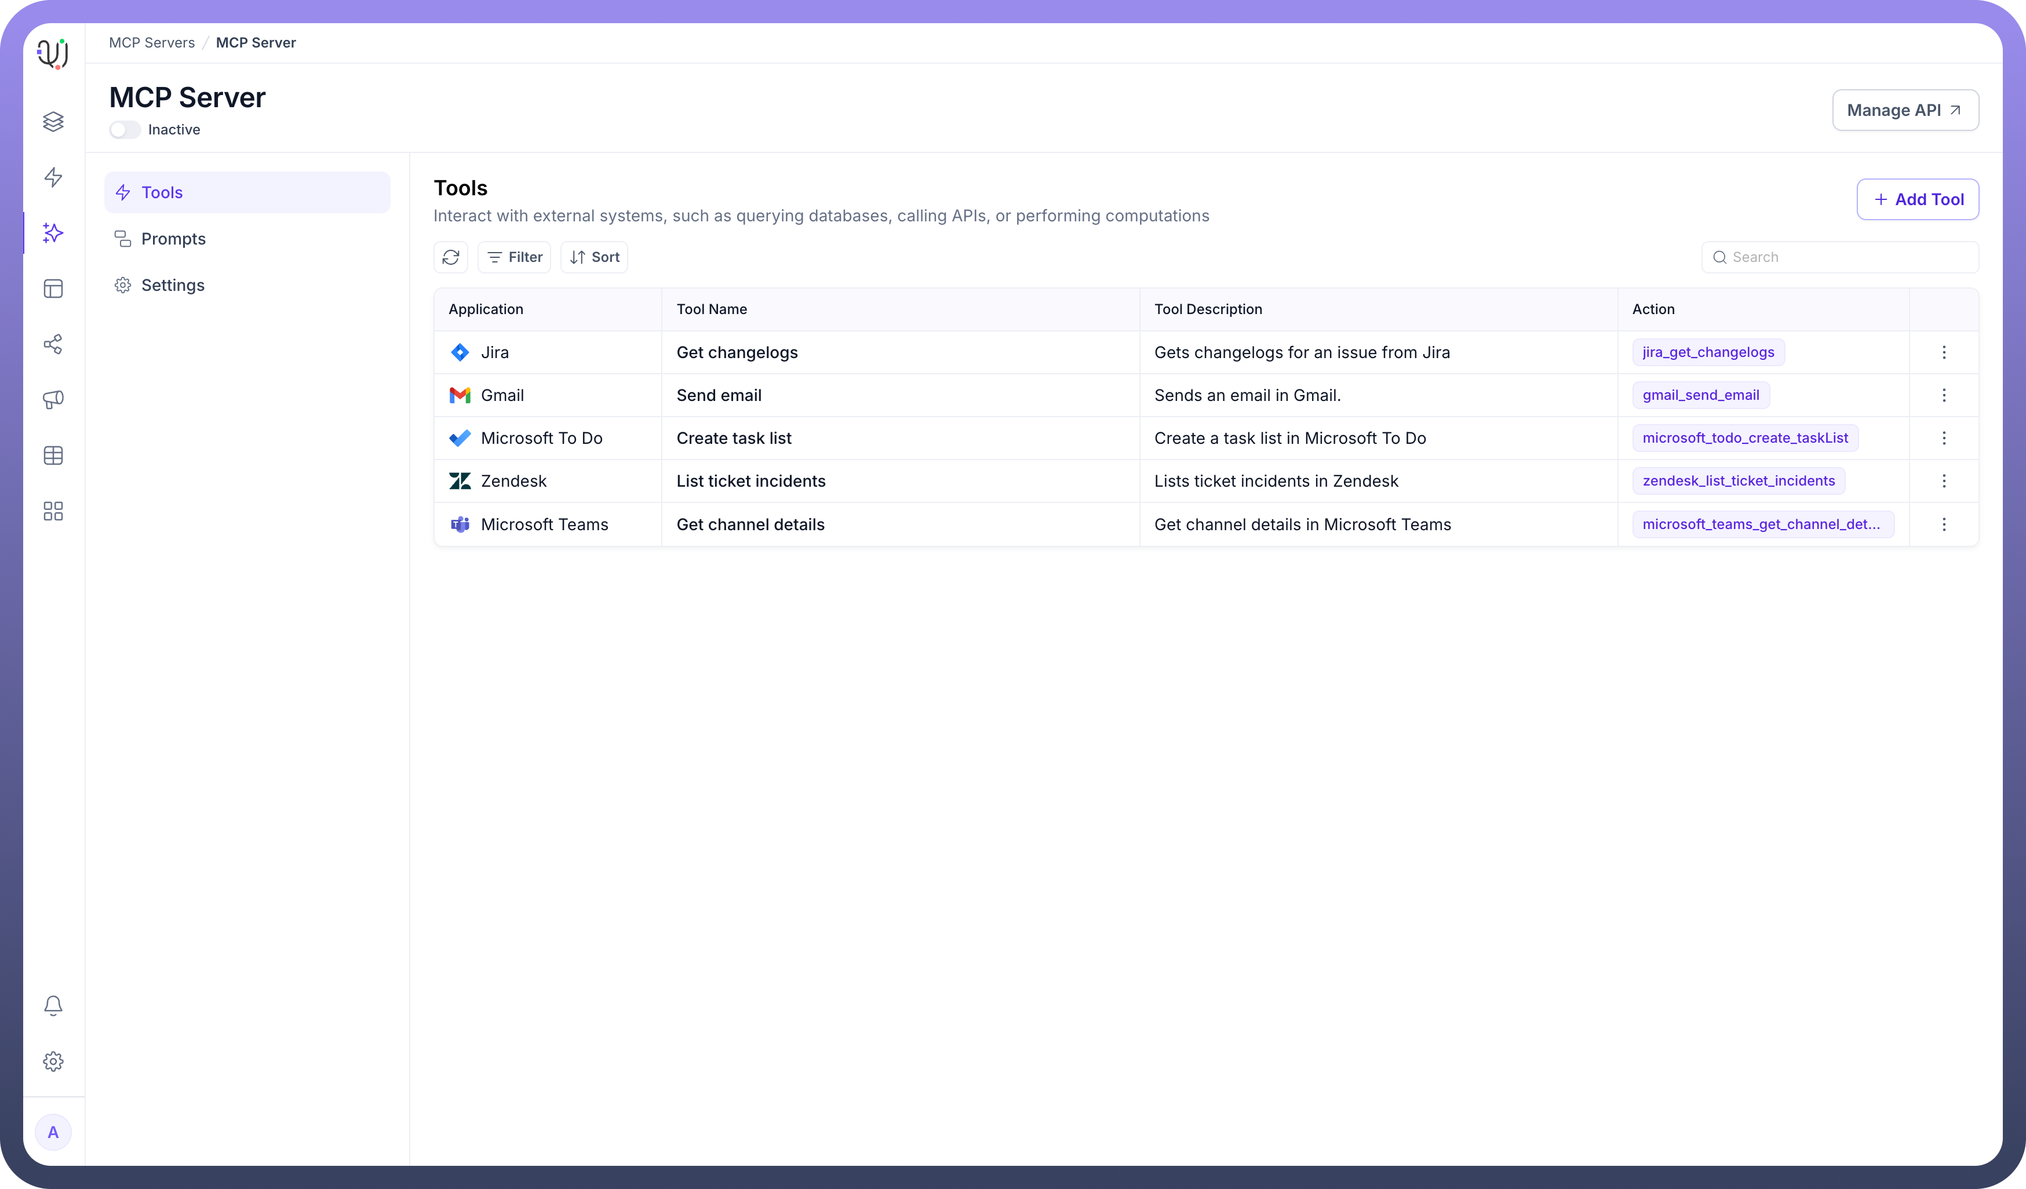The height and width of the screenshot is (1189, 2026).
Task: Switch to the Prompts tab
Action: point(173,239)
